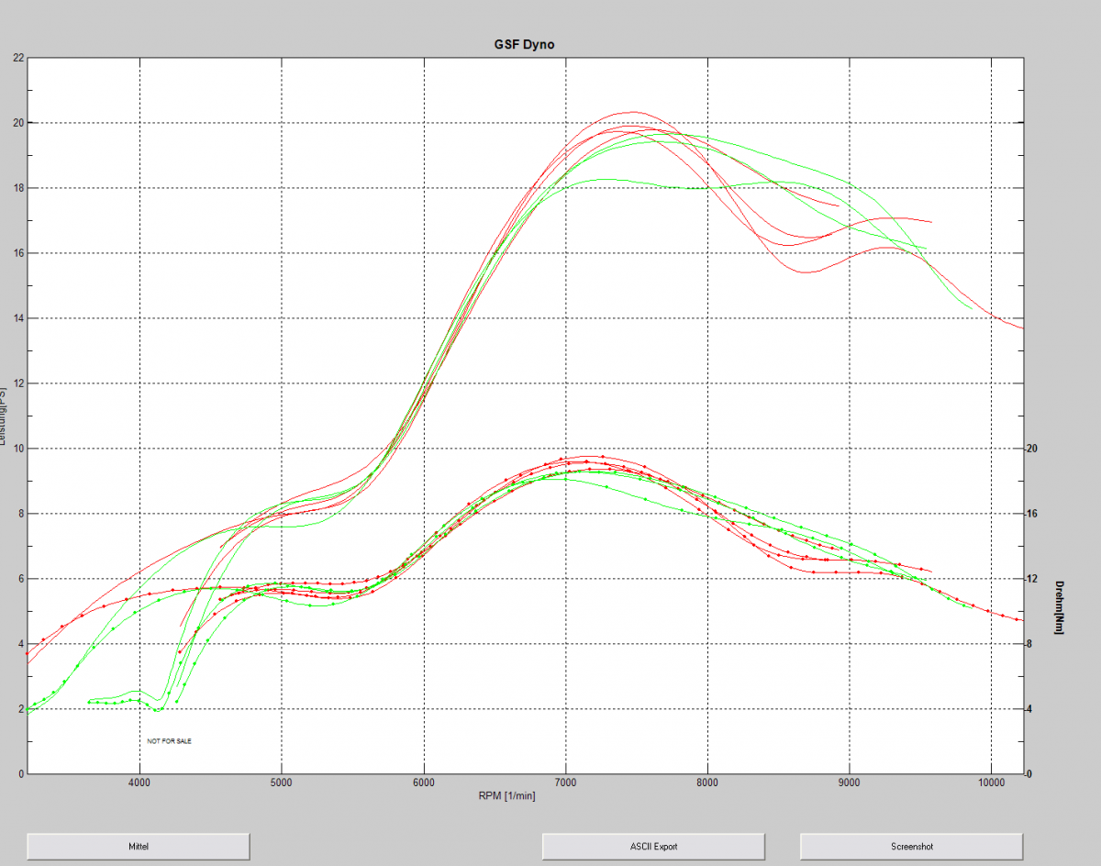The image size is (1101, 866).
Task: Click the 20 tick on right torque axis
Action: pos(1031,449)
